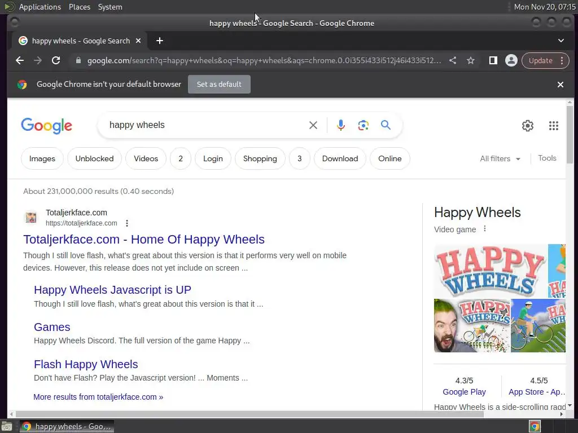
Task: Click the Totaljerkface site favicon
Action: [x=31, y=217]
